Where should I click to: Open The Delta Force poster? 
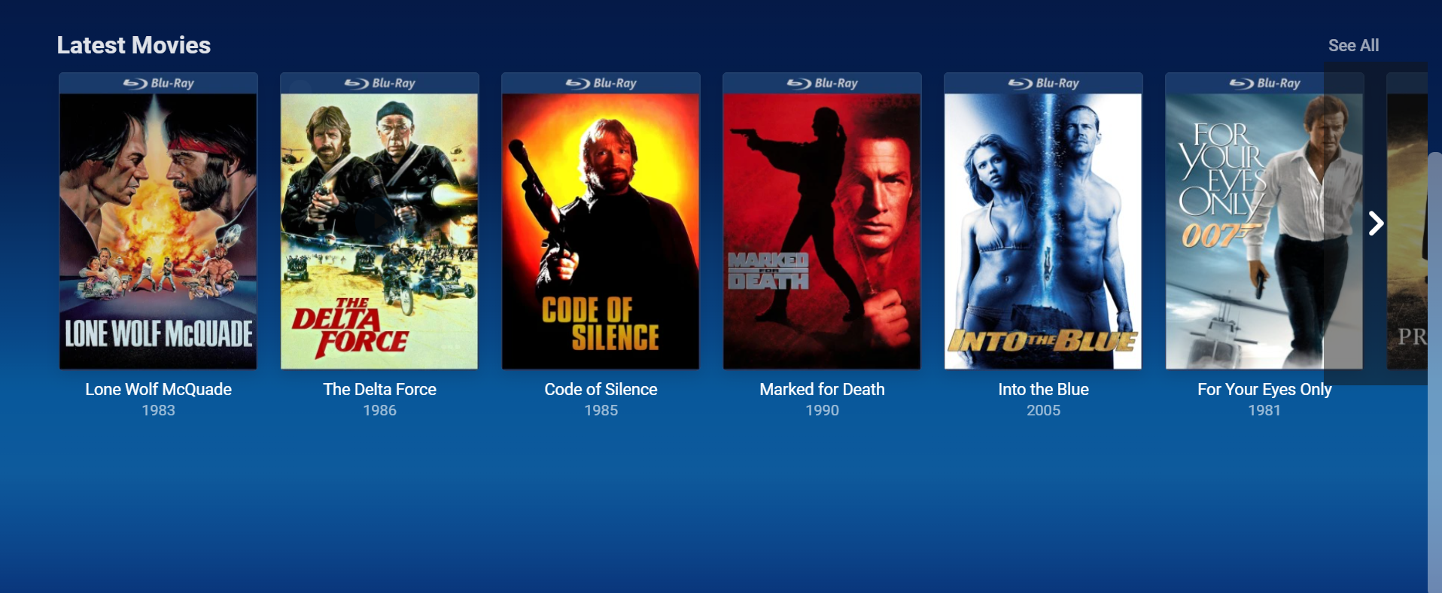379,231
